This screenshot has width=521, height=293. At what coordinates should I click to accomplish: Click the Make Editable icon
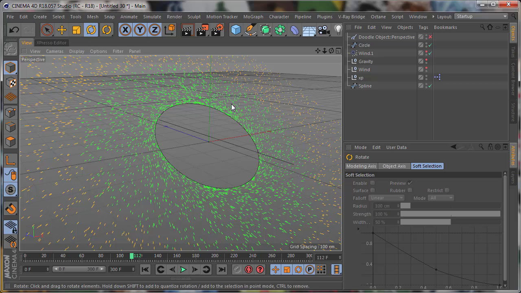[11, 49]
